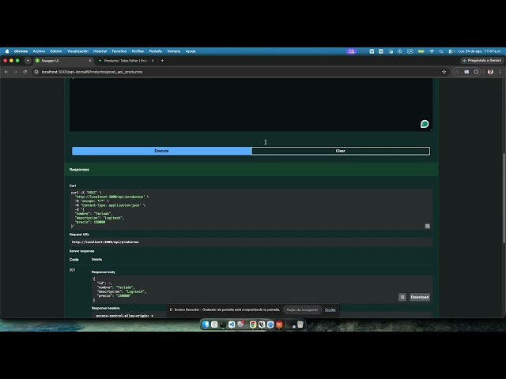Click inside the request body text area

[251, 105]
